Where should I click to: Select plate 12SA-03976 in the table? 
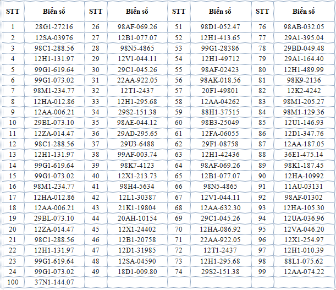pos(54,37)
